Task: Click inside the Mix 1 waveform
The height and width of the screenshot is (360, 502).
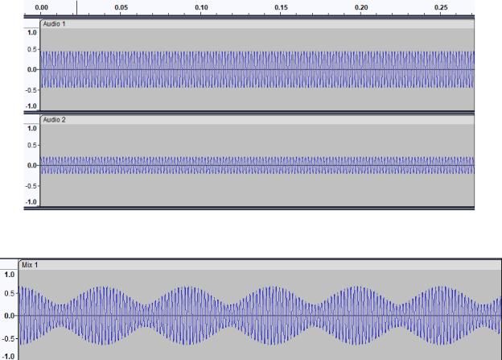Action: 260,315
